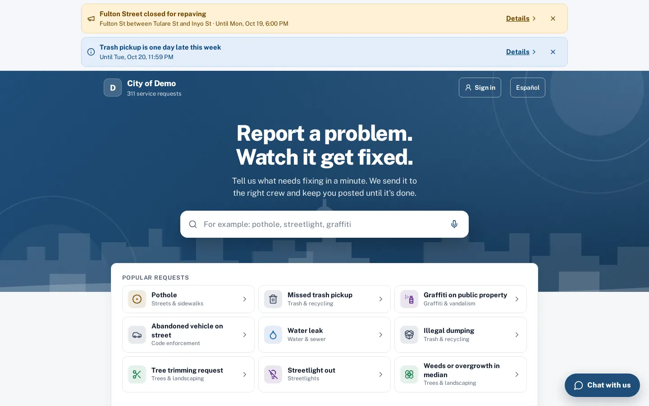Focus the problem search input field

coord(324,224)
